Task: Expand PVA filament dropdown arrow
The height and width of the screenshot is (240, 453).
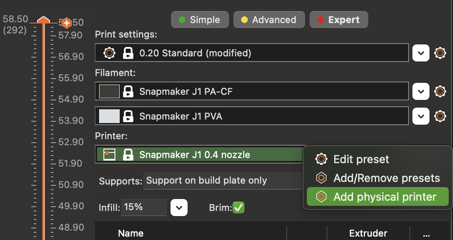Action: point(421,116)
